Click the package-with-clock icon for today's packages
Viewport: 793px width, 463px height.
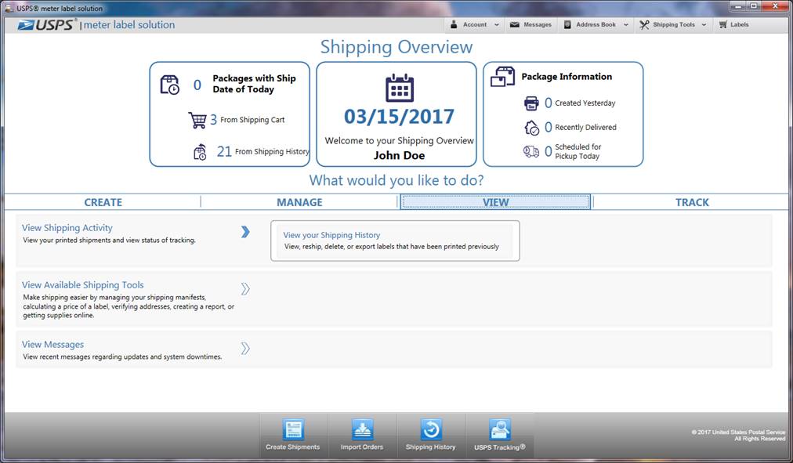[x=170, y=85]
